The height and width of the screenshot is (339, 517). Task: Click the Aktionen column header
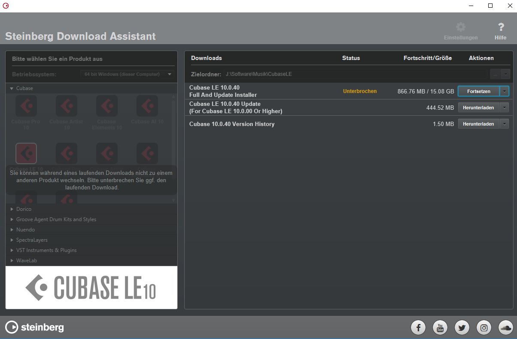(481, 58)
